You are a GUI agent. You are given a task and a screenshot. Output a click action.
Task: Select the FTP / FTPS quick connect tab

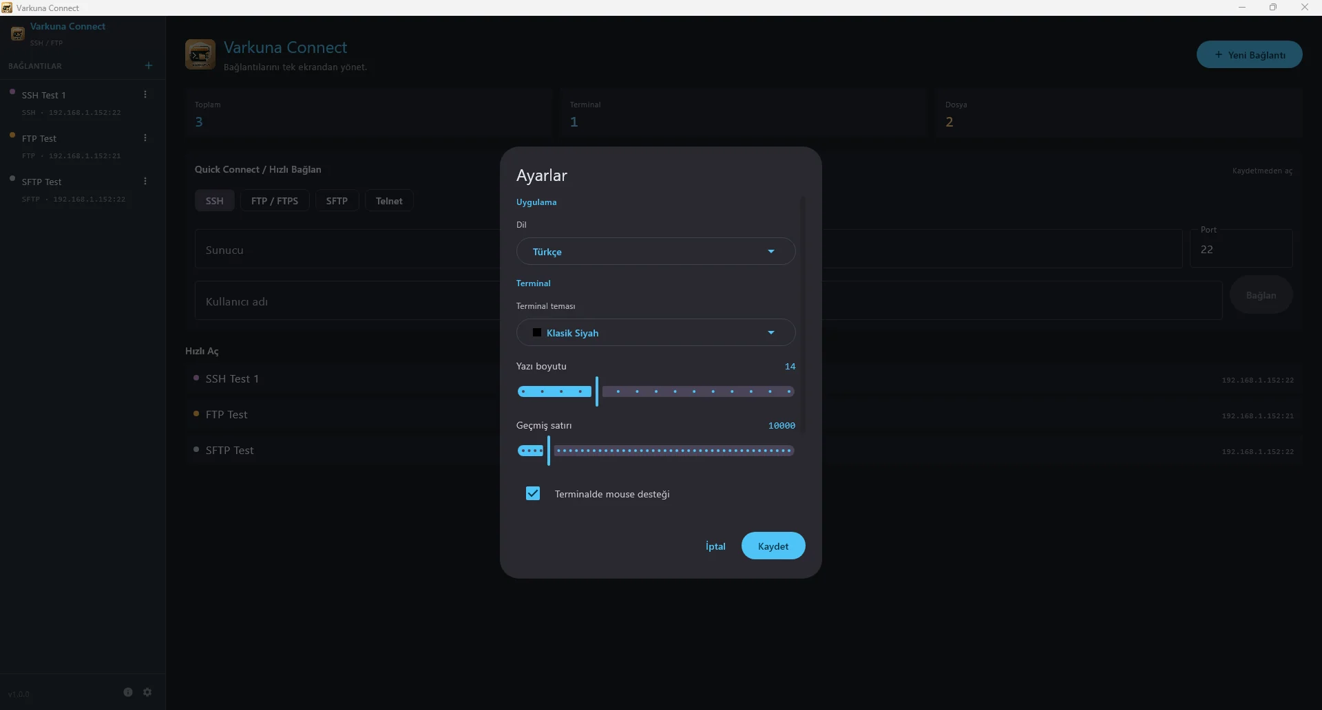click(x=275, y=201)
